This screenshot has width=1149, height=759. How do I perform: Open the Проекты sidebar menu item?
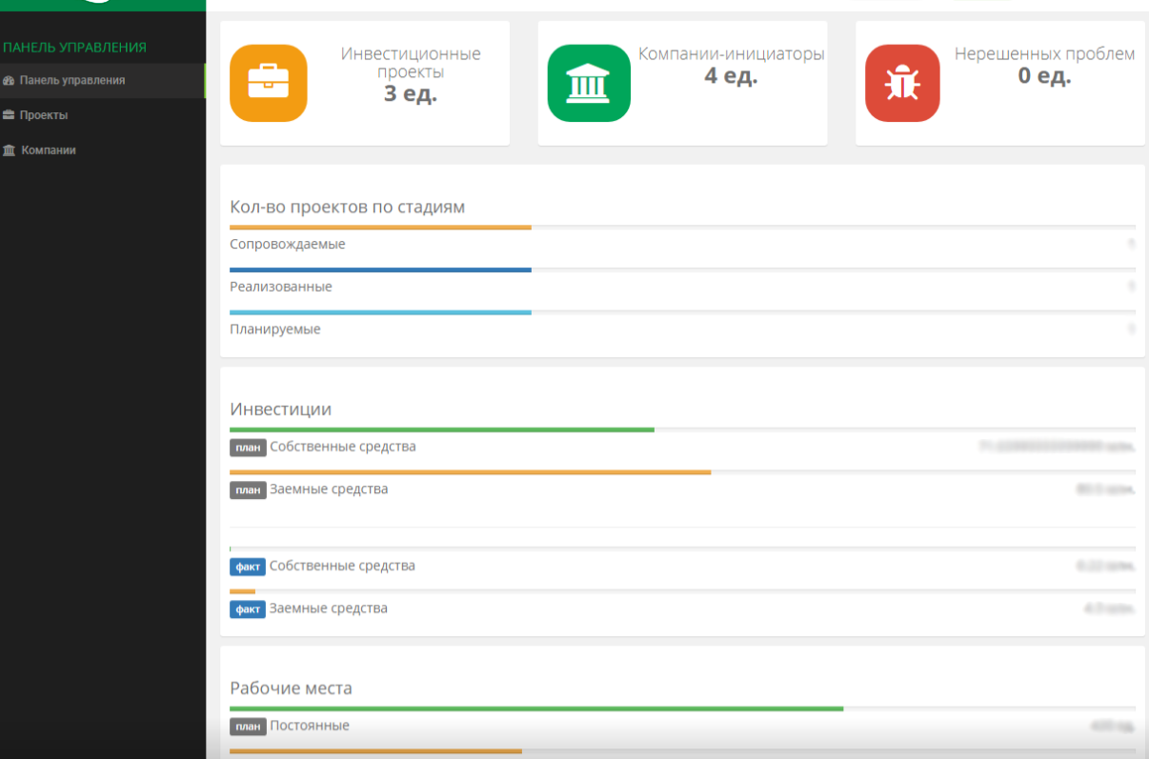coord(44,115)
